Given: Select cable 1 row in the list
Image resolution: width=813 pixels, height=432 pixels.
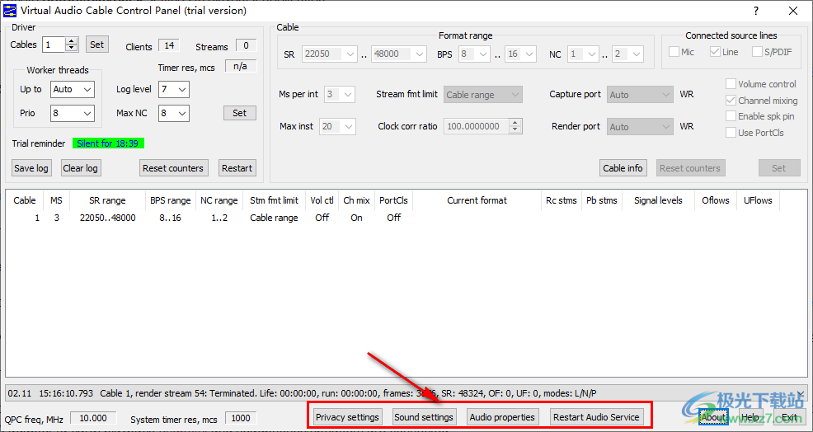Looking at the screenshot, I should tap(107, 218).
